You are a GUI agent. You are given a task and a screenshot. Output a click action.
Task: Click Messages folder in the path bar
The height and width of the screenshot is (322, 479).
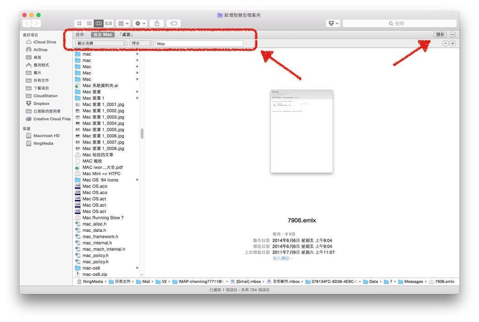click(x=411, y=281)
